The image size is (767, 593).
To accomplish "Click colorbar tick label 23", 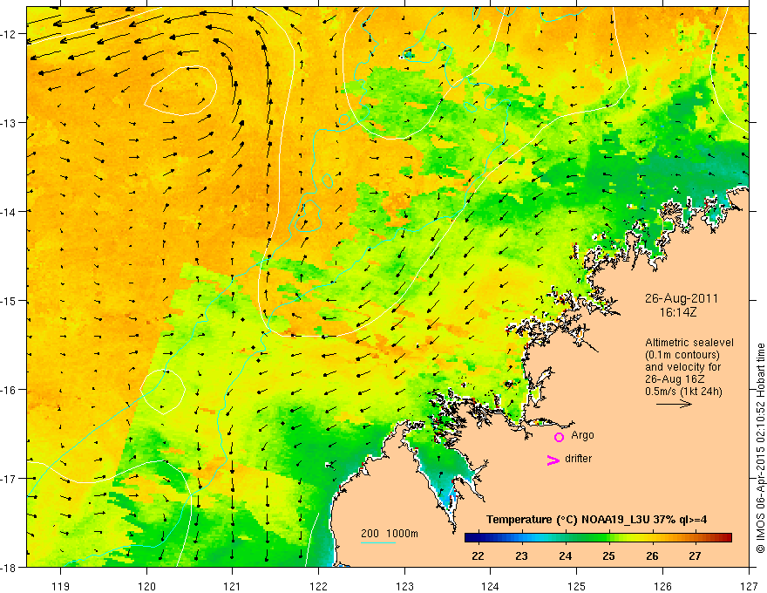I will 521,556.
